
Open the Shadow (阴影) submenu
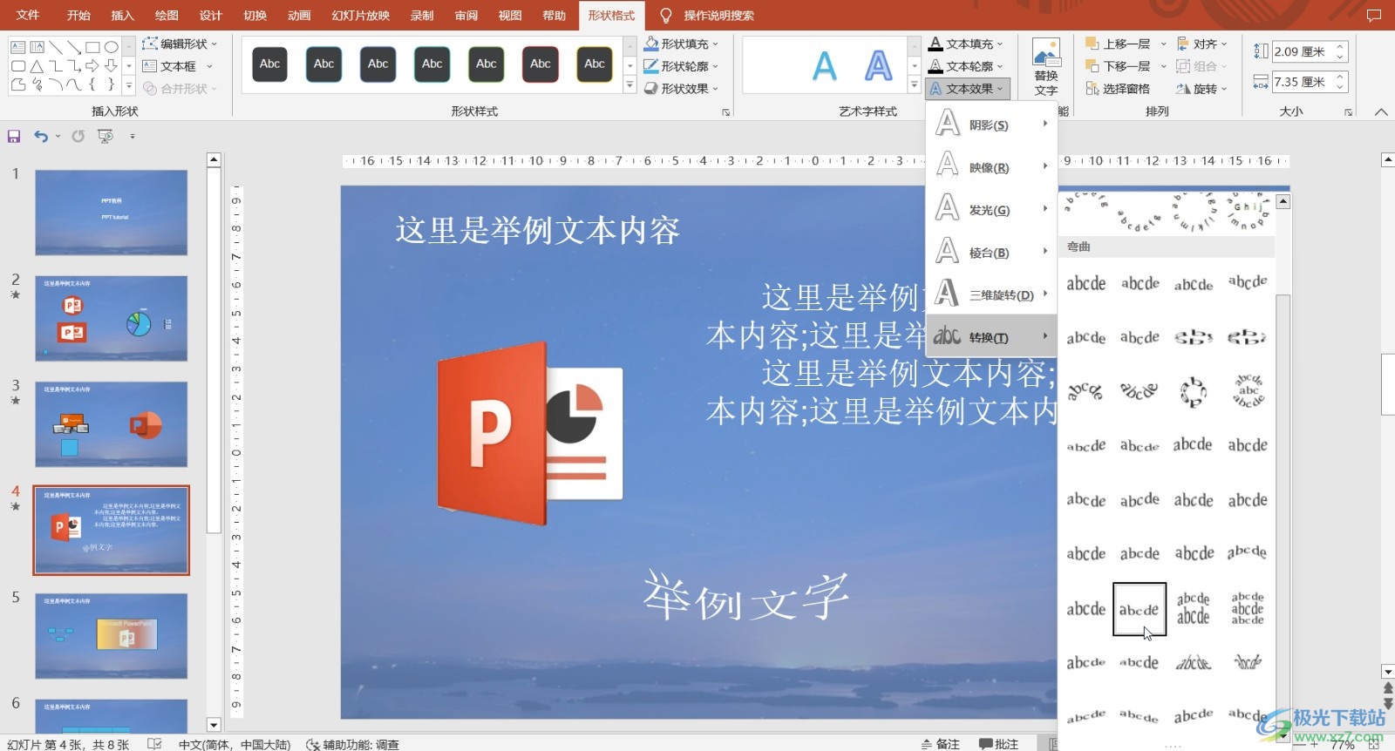(991, 125)
